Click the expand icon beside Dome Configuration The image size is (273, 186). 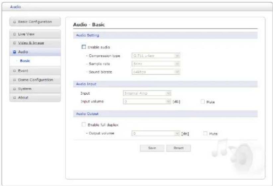click(x=15, y=80)
